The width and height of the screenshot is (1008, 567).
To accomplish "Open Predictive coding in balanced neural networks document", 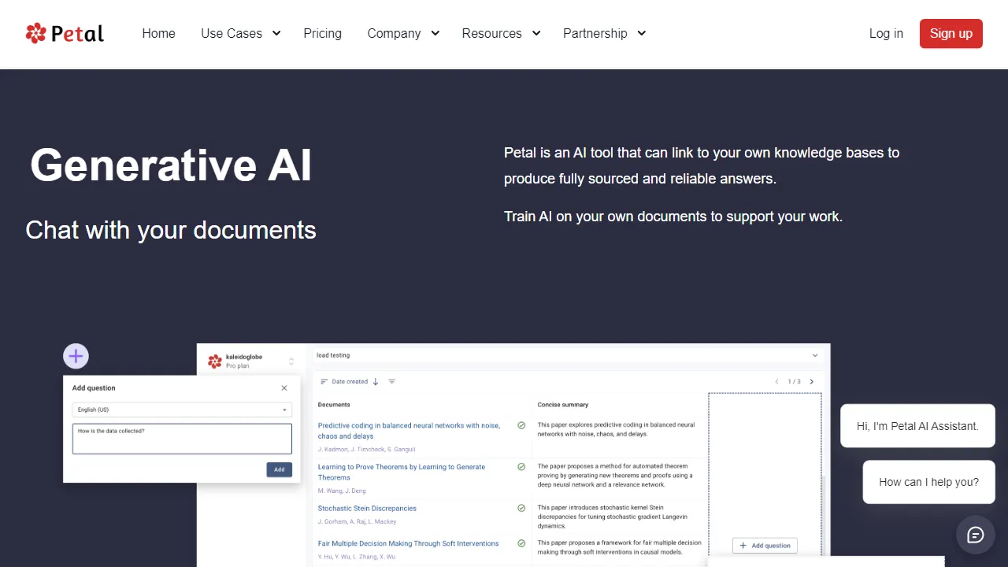I will (x=409, y=431).
